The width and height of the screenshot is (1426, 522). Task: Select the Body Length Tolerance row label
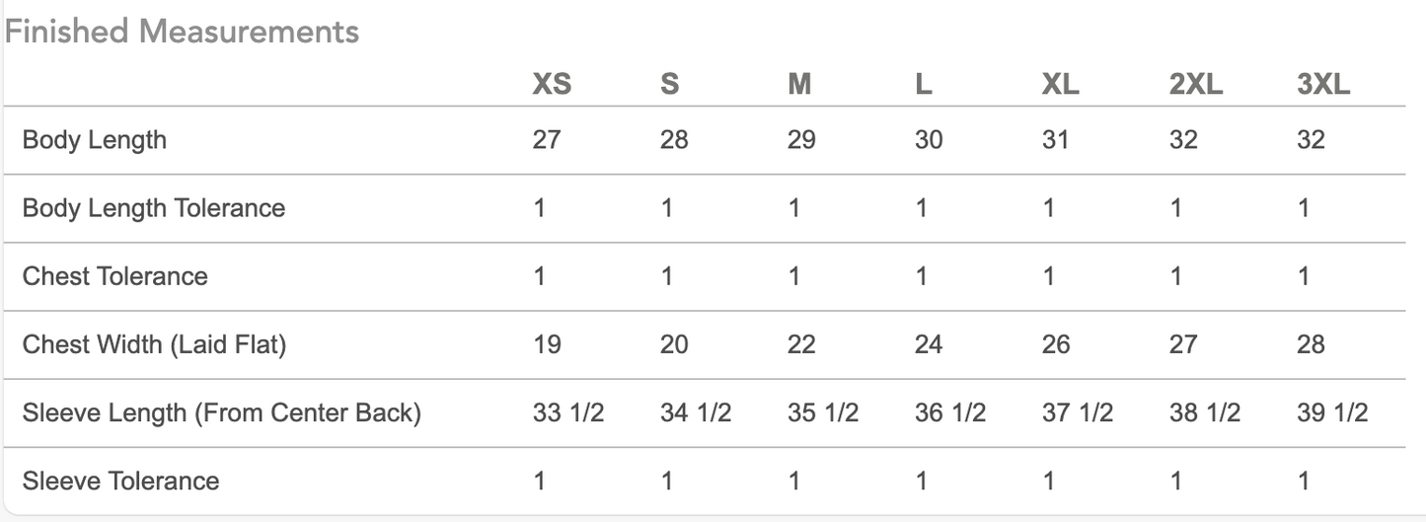[154, 208]
